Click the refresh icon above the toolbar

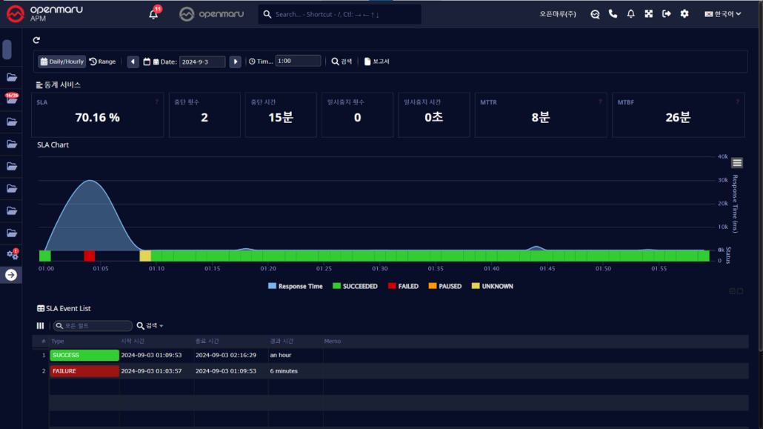[x=37, y=40]
